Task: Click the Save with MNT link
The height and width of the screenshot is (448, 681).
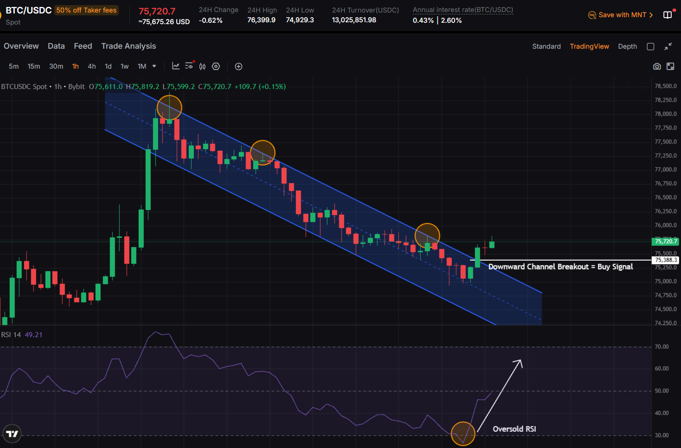Action: point(623,15)
